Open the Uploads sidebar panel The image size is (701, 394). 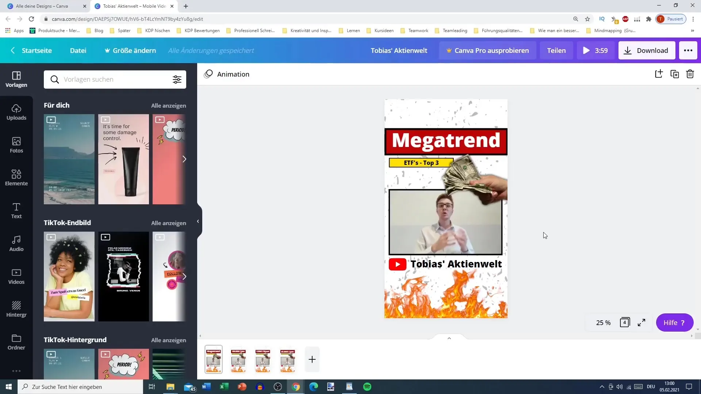tap(16, 112)
